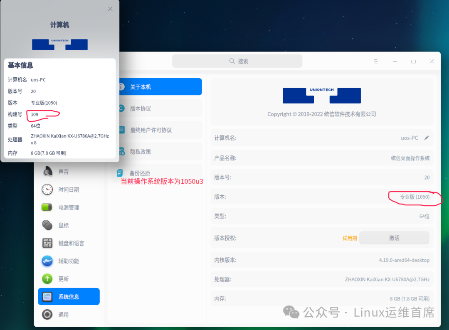Click the Time and Date clock icon

click(x=47, y=190)
